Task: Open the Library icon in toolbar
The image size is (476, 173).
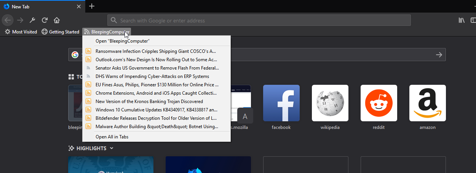Action: pos(462,20)
